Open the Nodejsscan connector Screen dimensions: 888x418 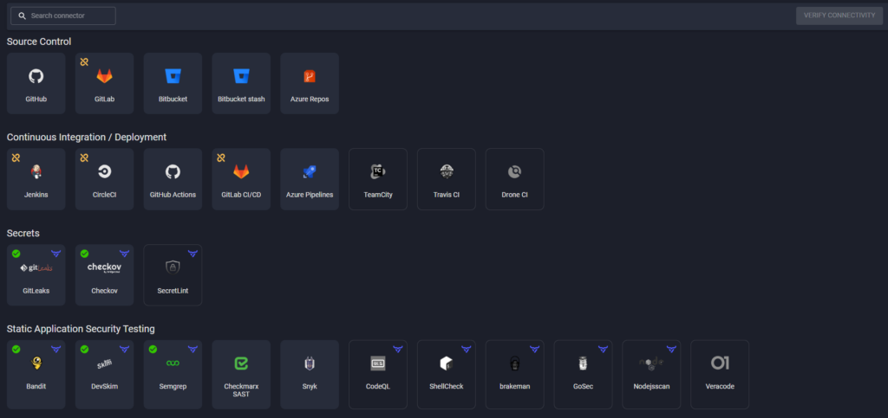point(651,375)
